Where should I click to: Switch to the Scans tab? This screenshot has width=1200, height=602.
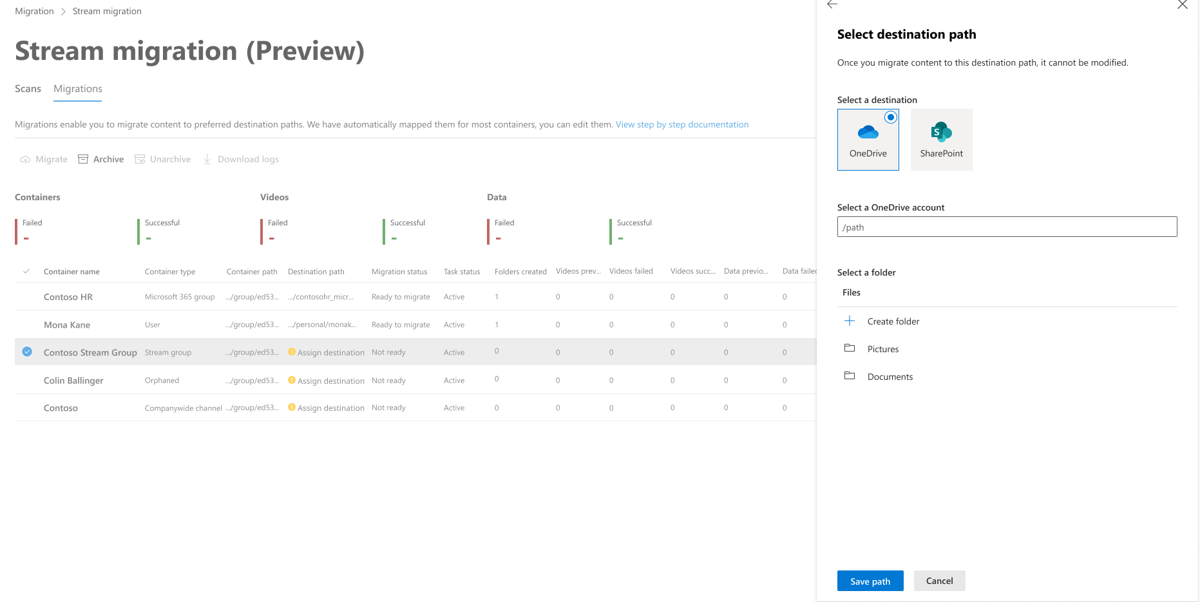click(28, 89)
